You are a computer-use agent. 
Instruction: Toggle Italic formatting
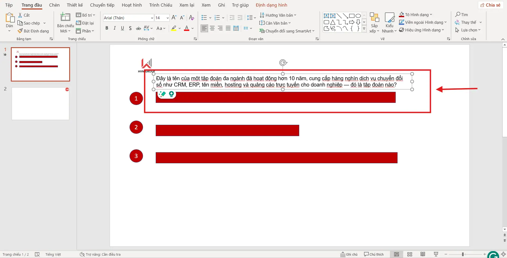pyautogui.click(x=114, y=28)
